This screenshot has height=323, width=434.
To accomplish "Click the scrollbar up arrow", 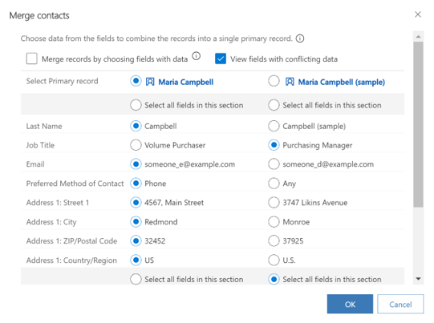I will 418,37.
